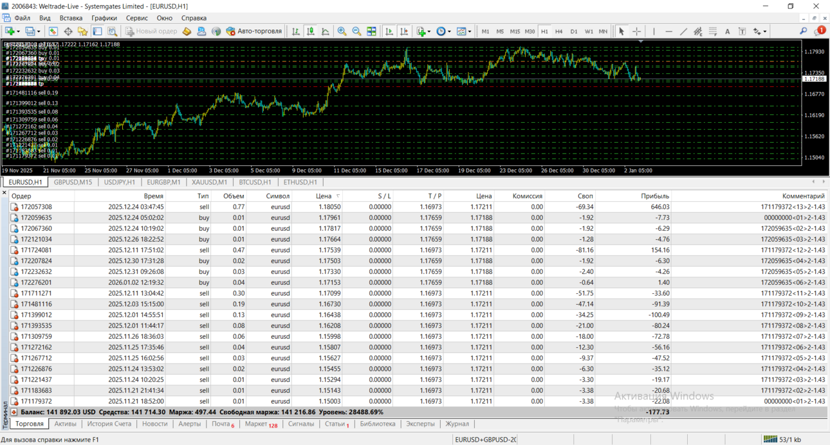The height and width of the screenshot is (445, 830).
Task: Zoom in on the chart
Action: pos(342,31)
